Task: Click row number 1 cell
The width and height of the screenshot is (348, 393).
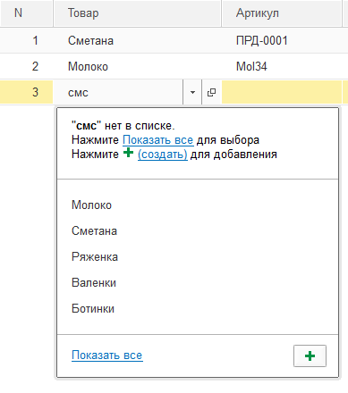Action: (27, 40)
